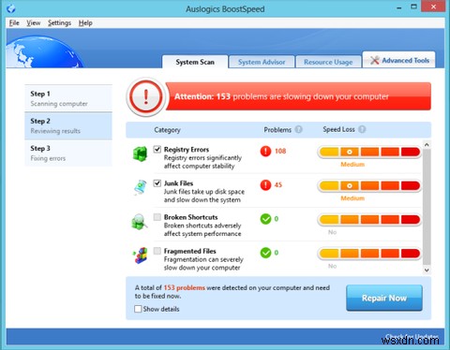Click the Broken Shortcuts speed loss gauge
Image resolution: width=450 pixels, height=350 pixels.
click(369, 219)
